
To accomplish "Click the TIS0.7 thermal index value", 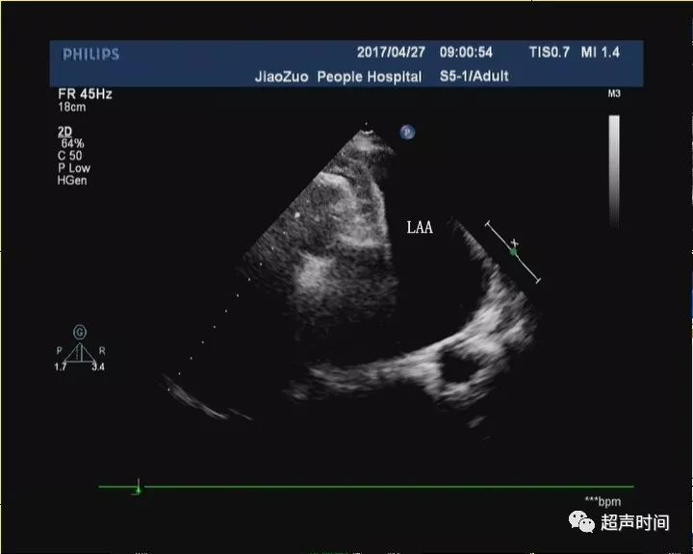I will [x=550, y=52].
